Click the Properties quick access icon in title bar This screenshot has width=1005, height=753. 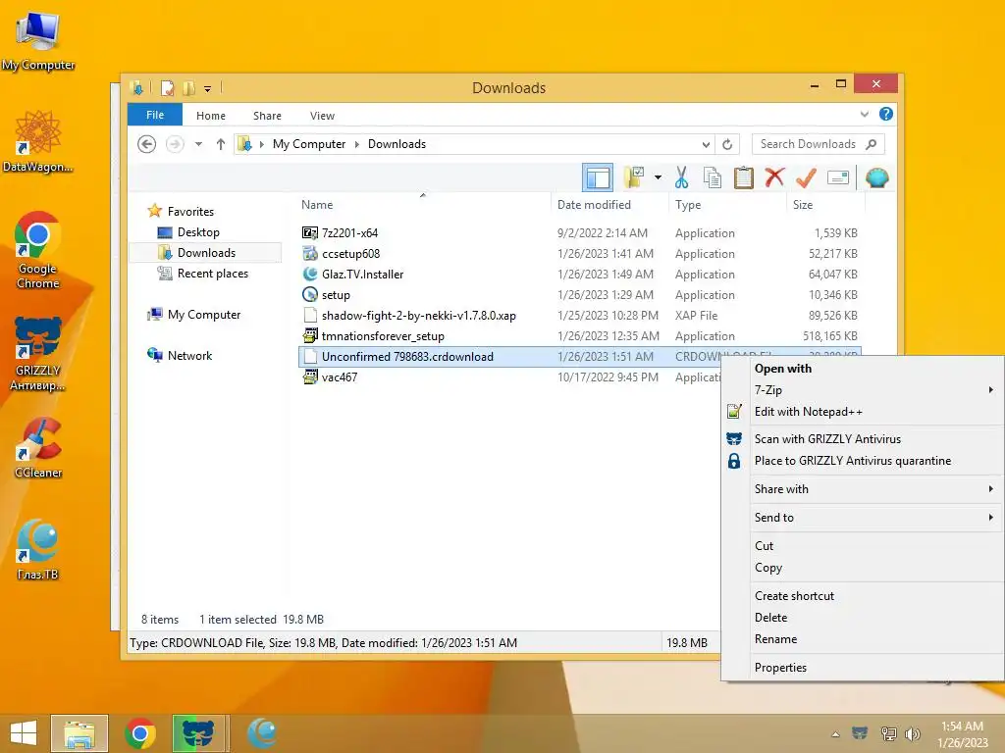167,87
